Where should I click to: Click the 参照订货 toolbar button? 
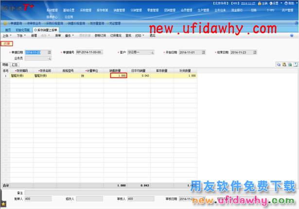(100, 36)
